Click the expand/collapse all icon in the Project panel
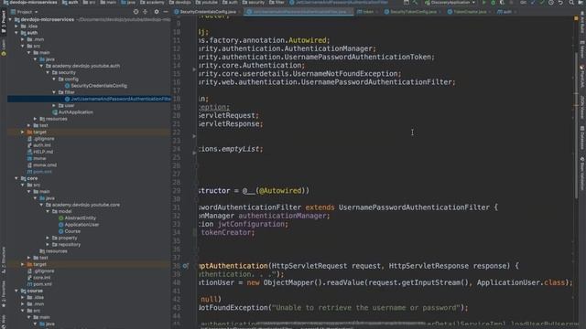The width and height of the screenshot is (586, 329). coord(146,12)
